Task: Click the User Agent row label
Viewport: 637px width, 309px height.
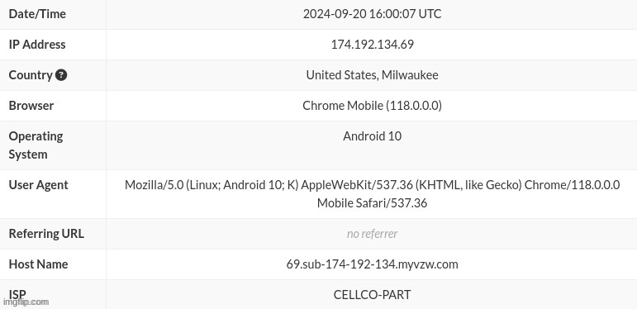Action: click(x=39, y=185)
